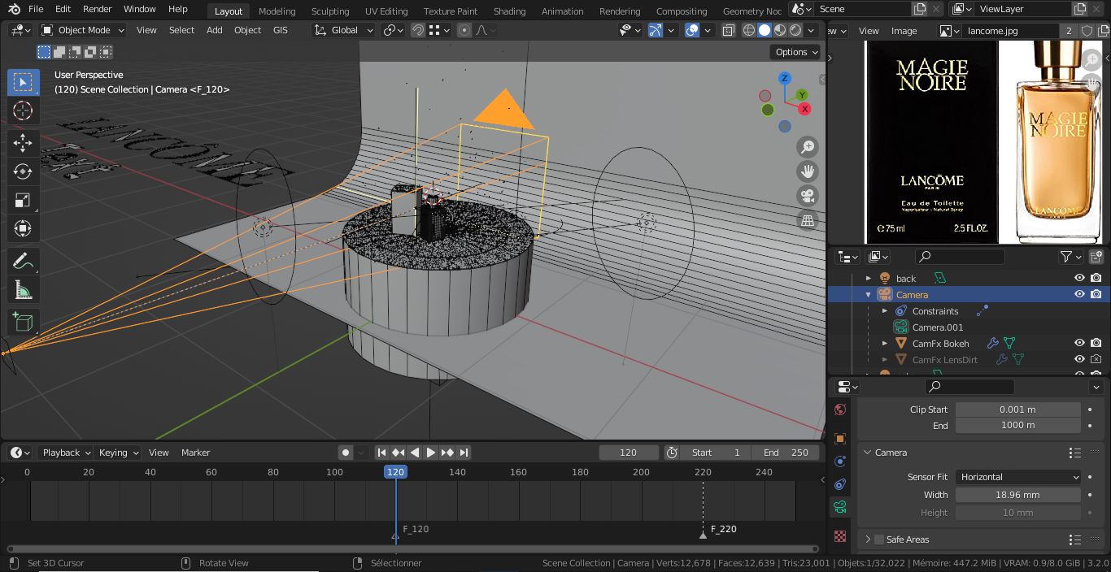Hide the Camera object in outliner
Viewport: 1111px width, 572px height.
click(x=1079, y=295)
